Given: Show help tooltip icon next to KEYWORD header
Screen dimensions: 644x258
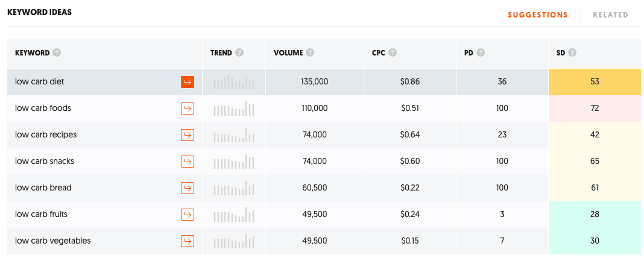Looking at the screenshot, I should [57, 52].
